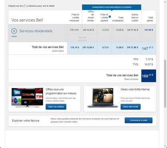
Task: Click the faded Prix net amount
Action: click(82, 40)
